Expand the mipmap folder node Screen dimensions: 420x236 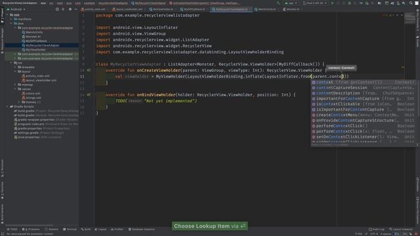(16, 85)
